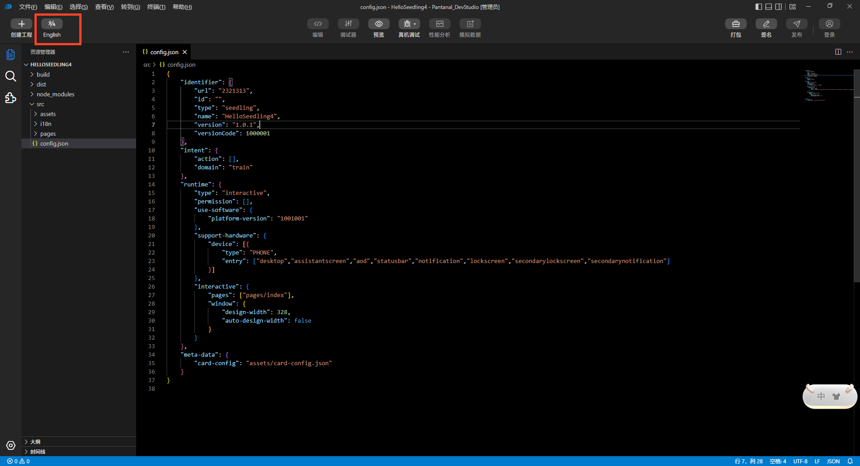Launch the preview (预览) eye icon
Image resolution: width=860 pixels, height=466 pixels.
(x=379, y=24)
